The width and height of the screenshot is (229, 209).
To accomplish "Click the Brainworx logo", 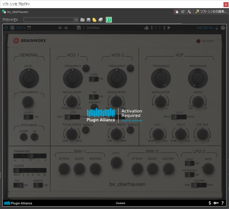I will (29, 41).
